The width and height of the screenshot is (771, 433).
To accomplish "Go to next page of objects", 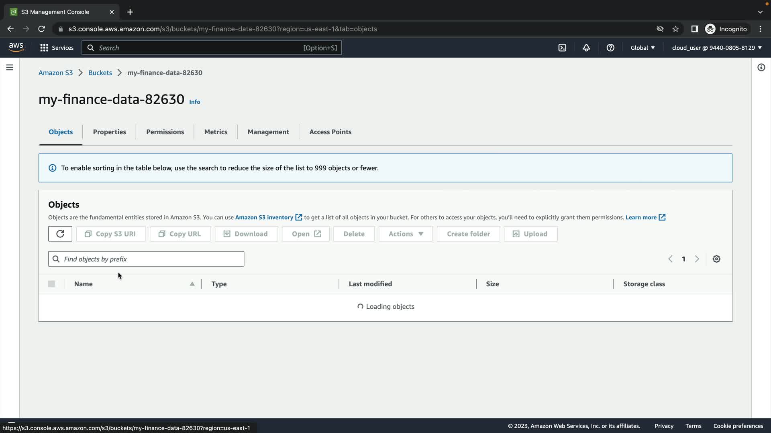I will coord(697,259).
